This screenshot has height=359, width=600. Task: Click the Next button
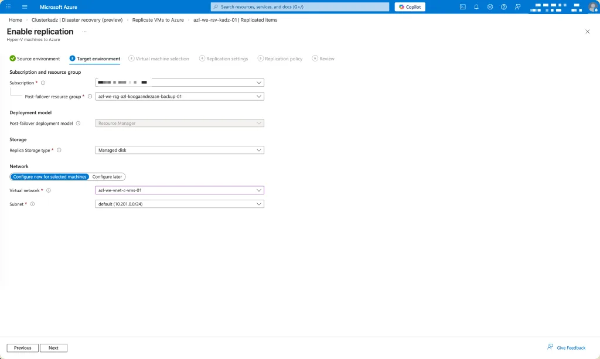[x=53, y=348]
